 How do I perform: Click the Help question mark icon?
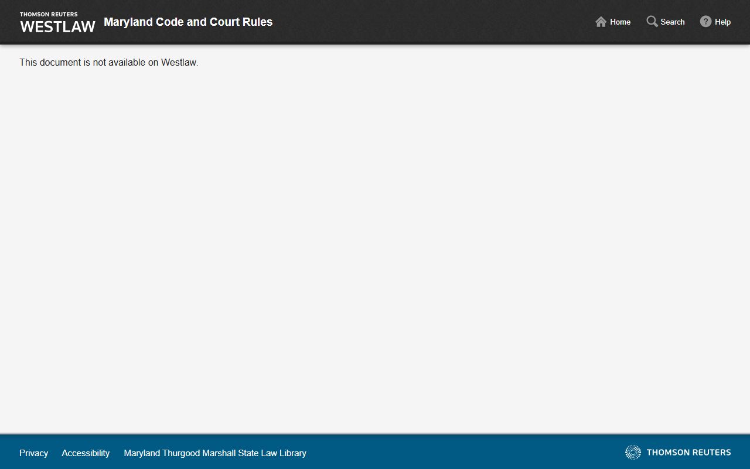pyautogui.click(x=705, y=22)
